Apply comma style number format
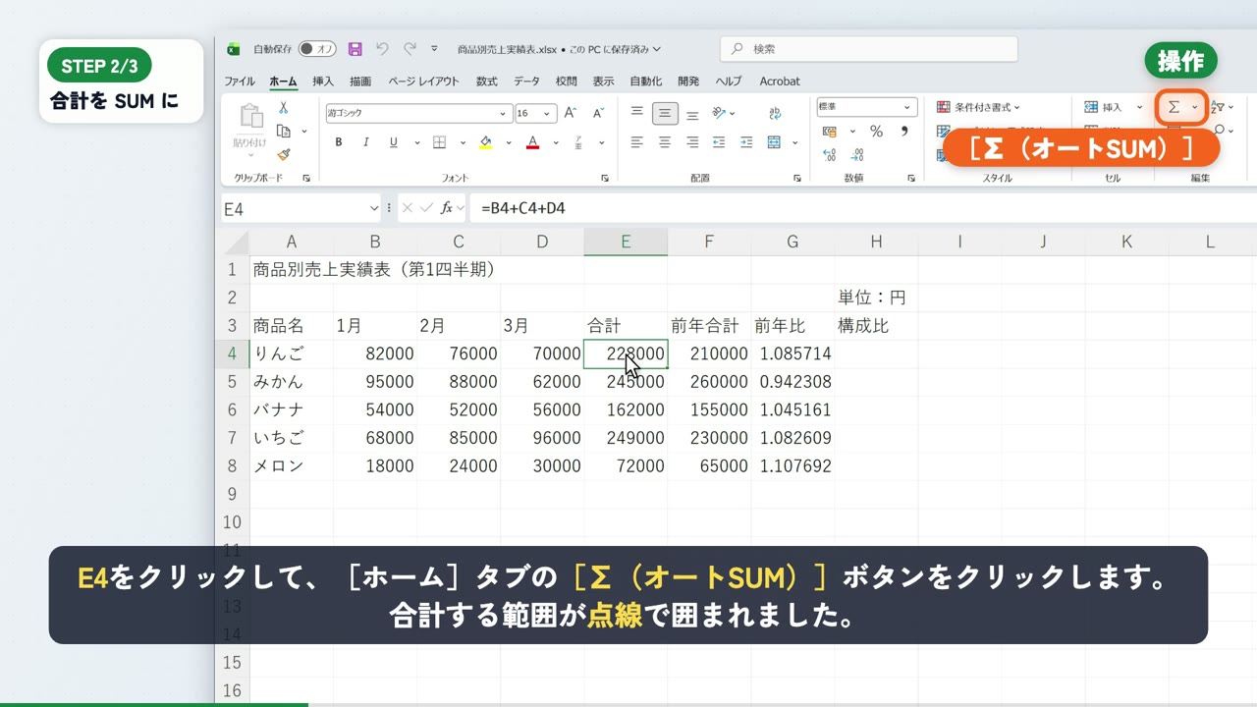The width and height of the screenshot is (1257, 707). pyautogui.click(x=904, y=131)
